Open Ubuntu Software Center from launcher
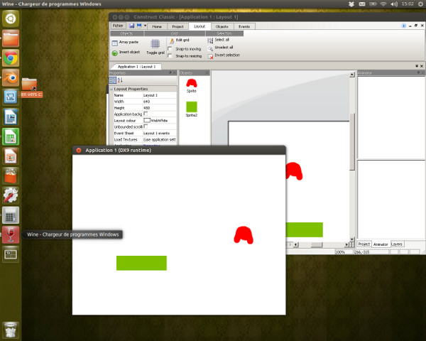 [x=11, y=175]
